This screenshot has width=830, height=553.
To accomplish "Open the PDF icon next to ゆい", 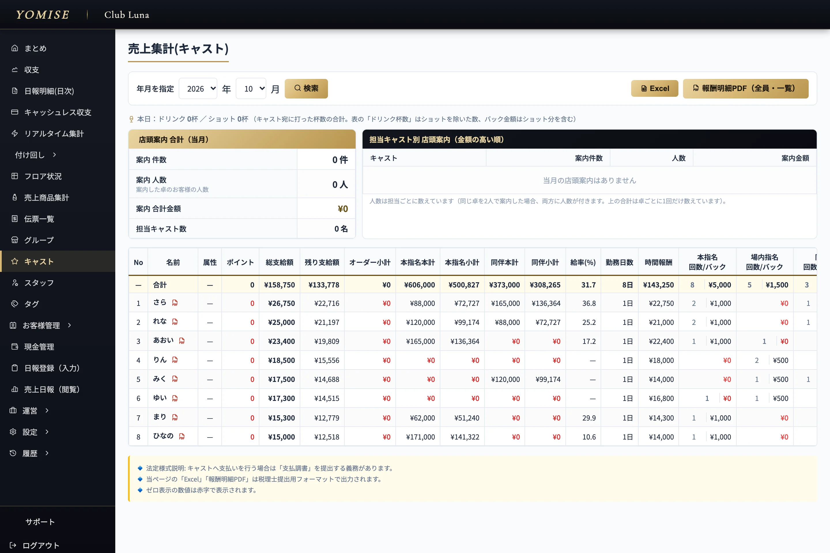I will (x=175, y=398).
